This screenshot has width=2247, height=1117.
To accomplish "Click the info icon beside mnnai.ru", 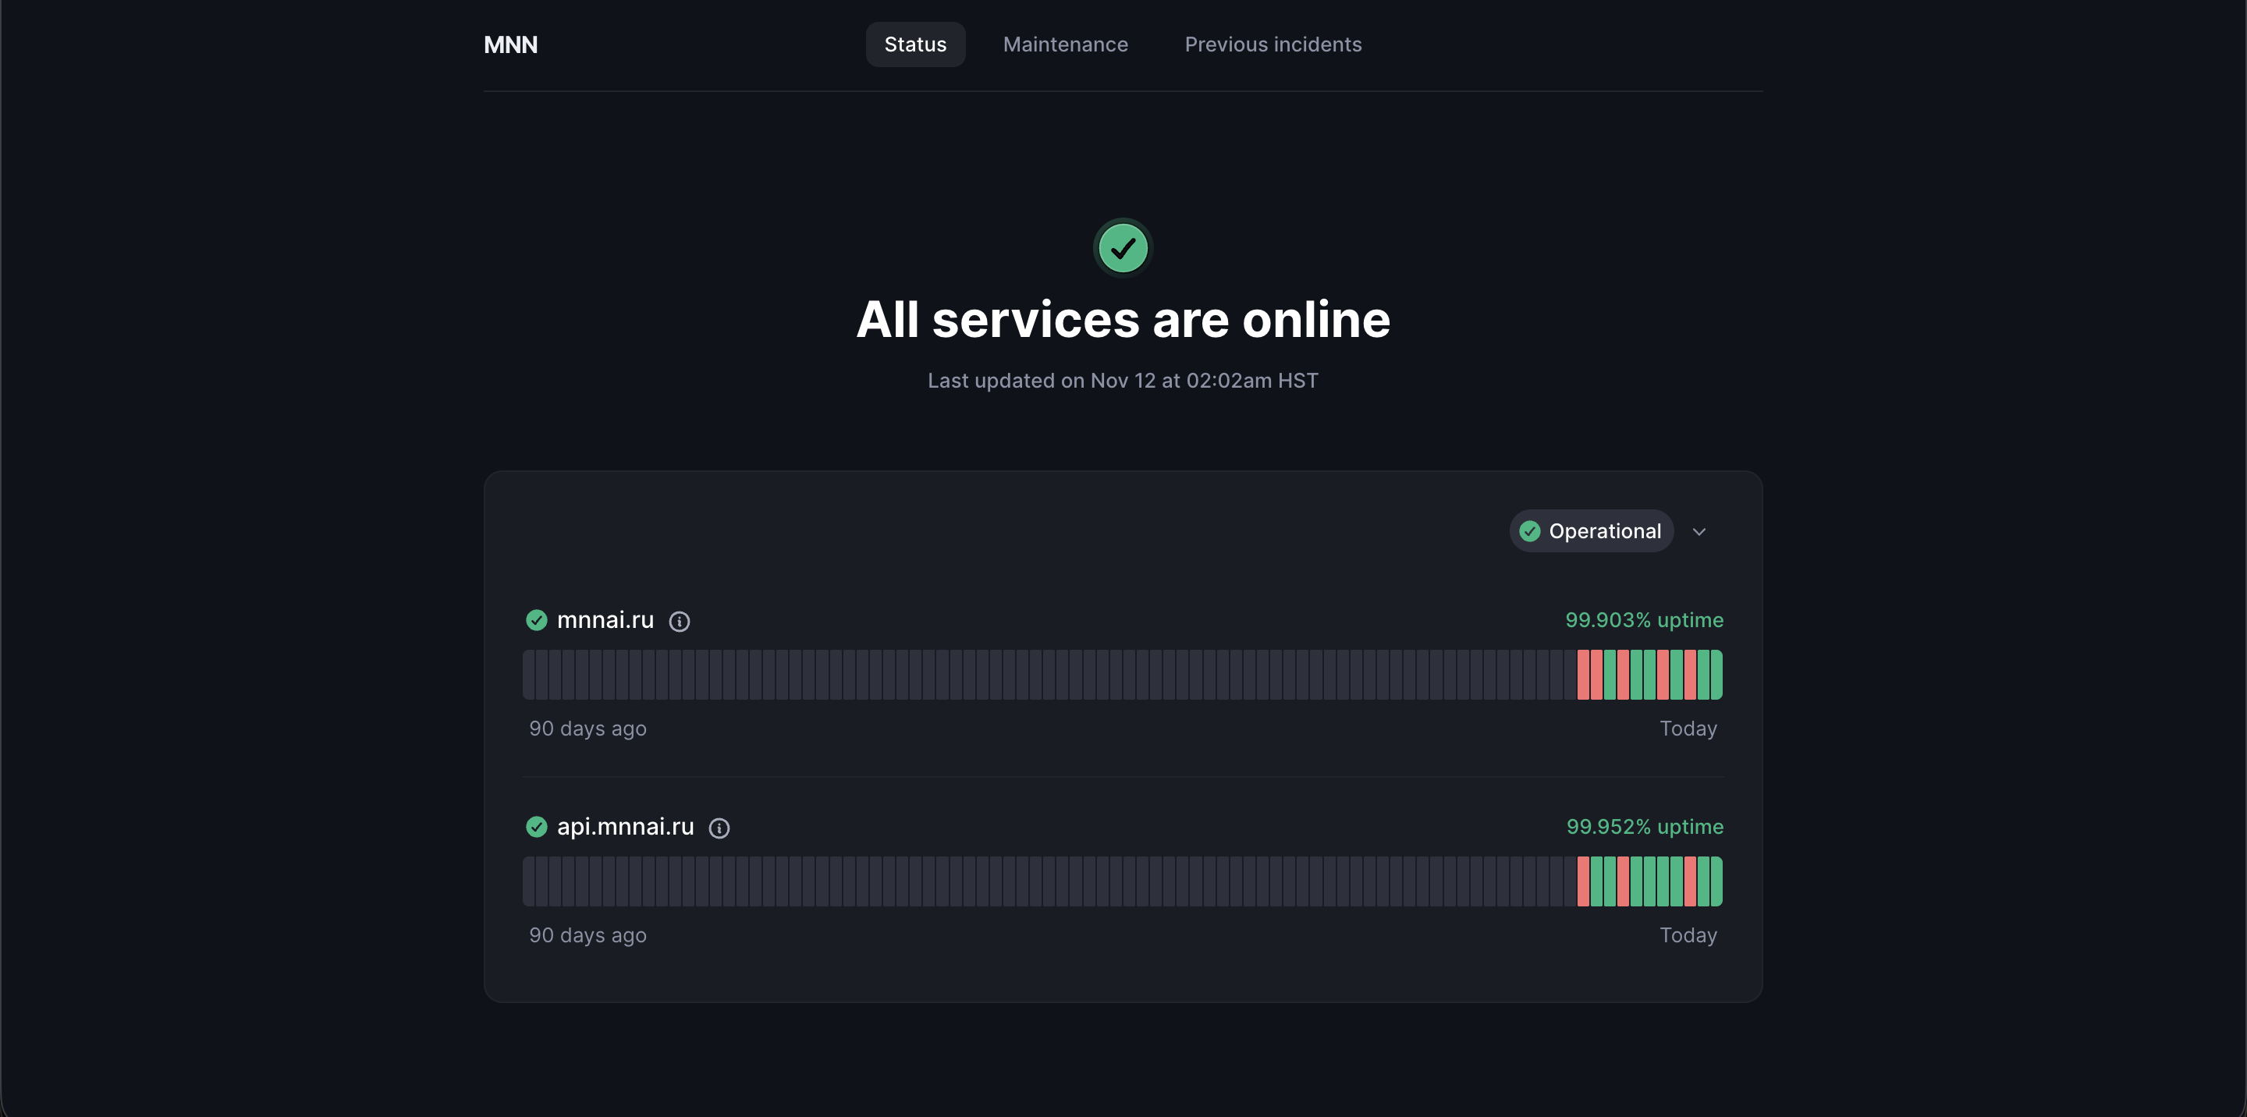I will click(x=679, y=621).
